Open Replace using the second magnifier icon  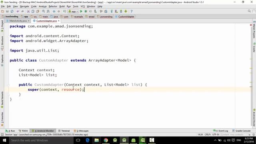tap(48, 11)
